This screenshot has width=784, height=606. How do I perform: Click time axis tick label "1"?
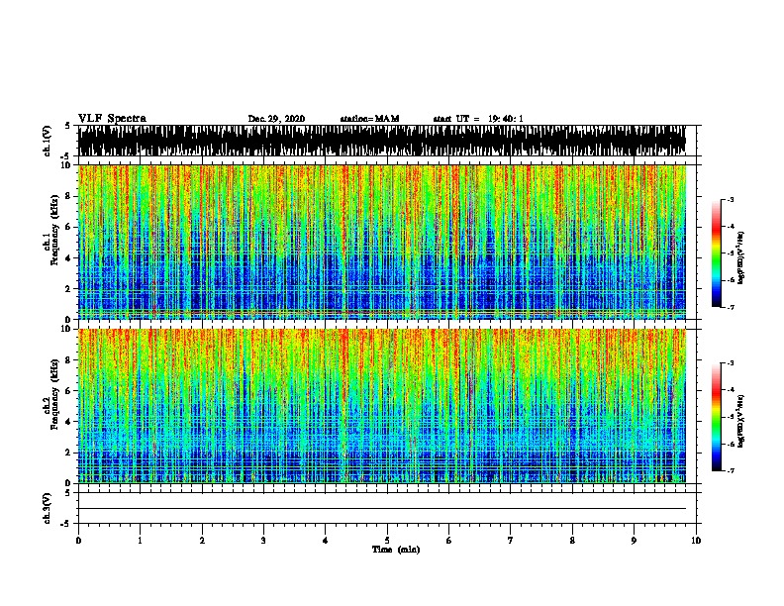[140, 541]
